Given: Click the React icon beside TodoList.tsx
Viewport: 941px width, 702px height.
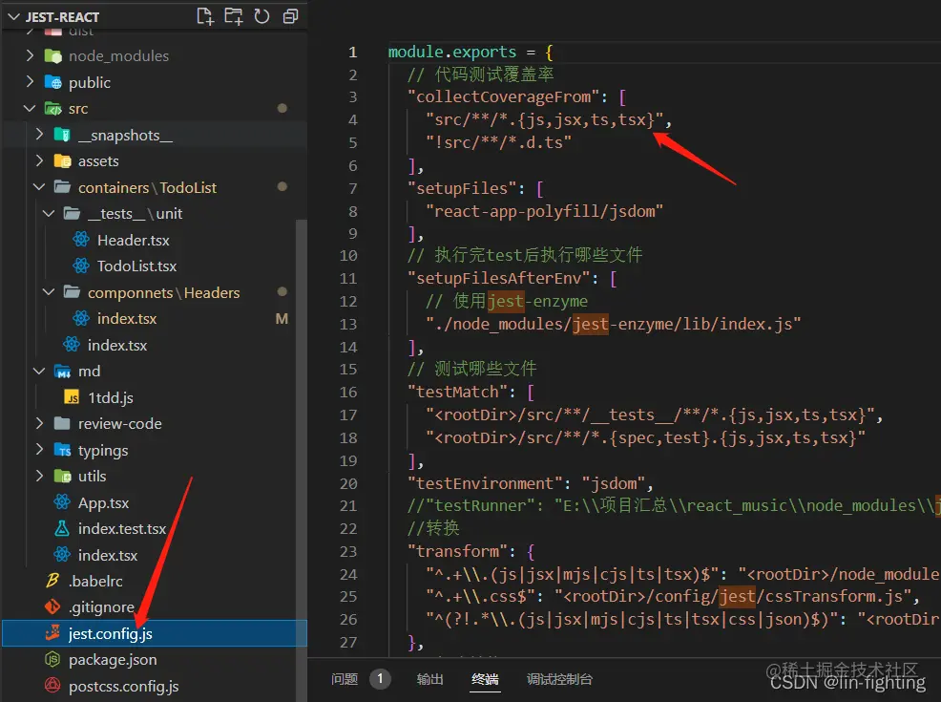Looking at the screenshot, I should (x=81, y=266).
